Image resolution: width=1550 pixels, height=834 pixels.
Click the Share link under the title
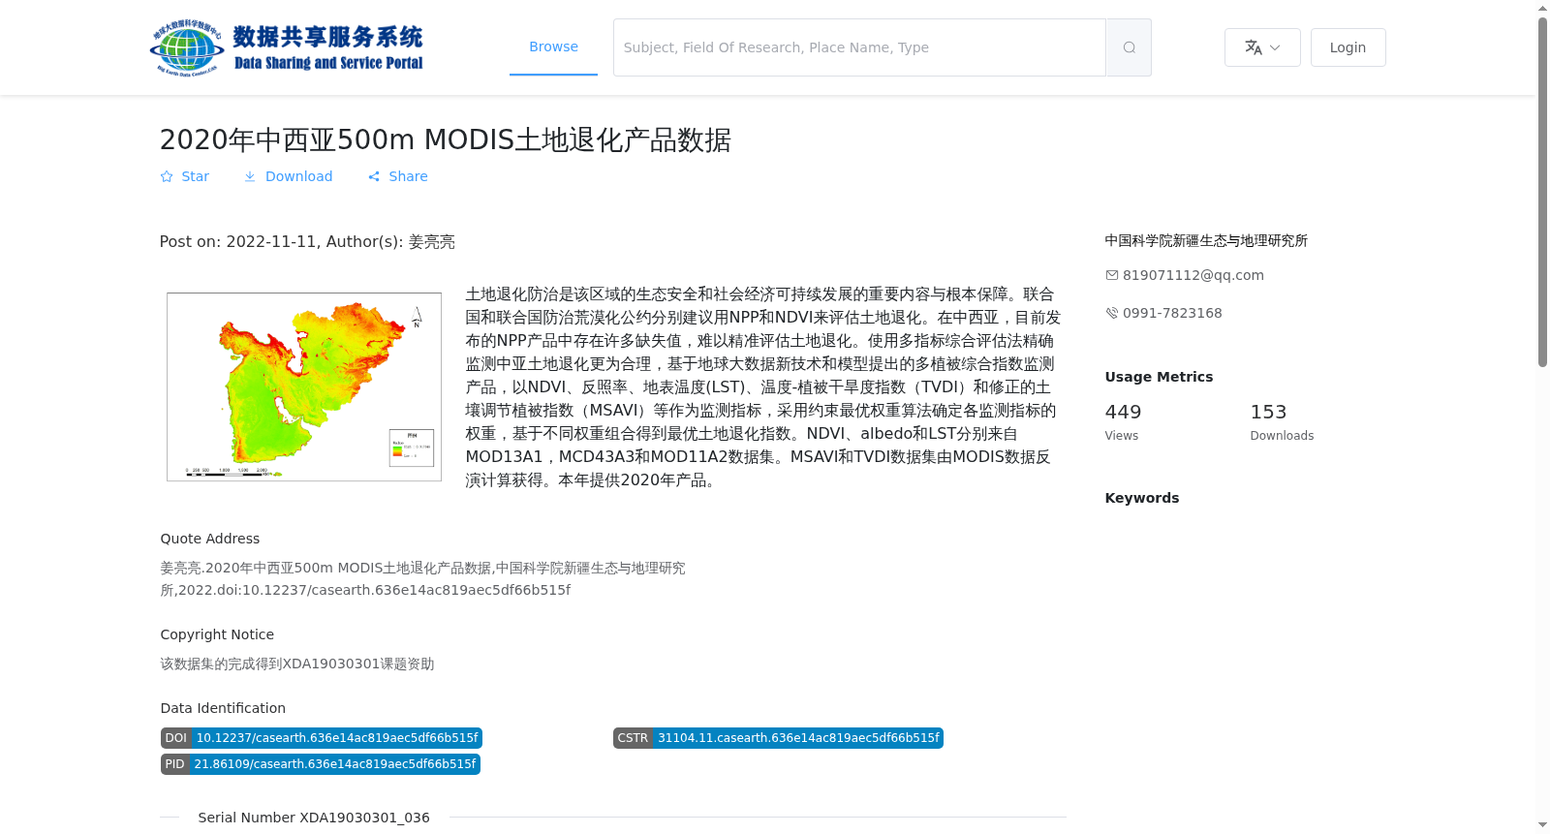(x=398, y=176)
